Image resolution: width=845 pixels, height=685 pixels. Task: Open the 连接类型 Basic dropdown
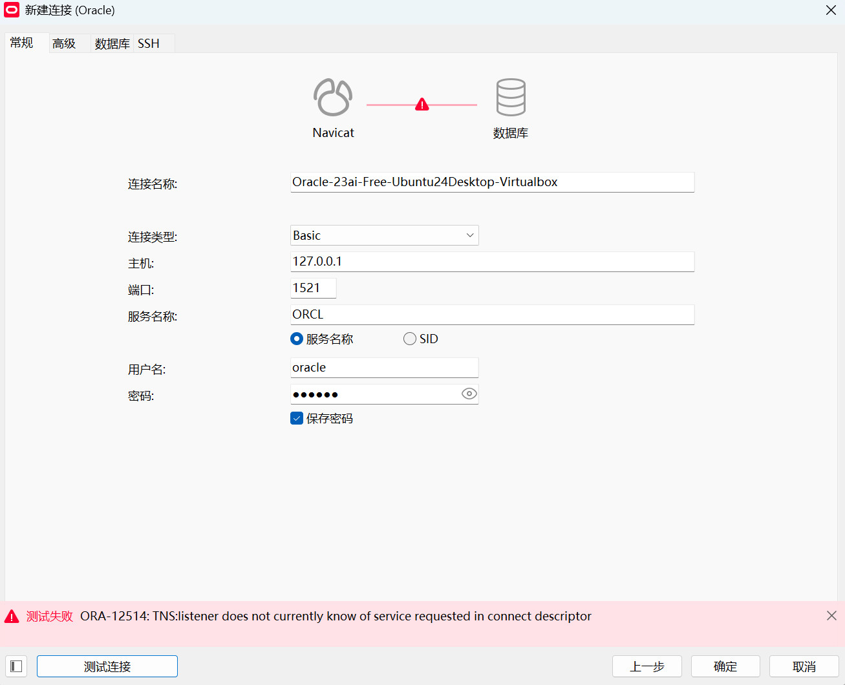coord(385,235)
